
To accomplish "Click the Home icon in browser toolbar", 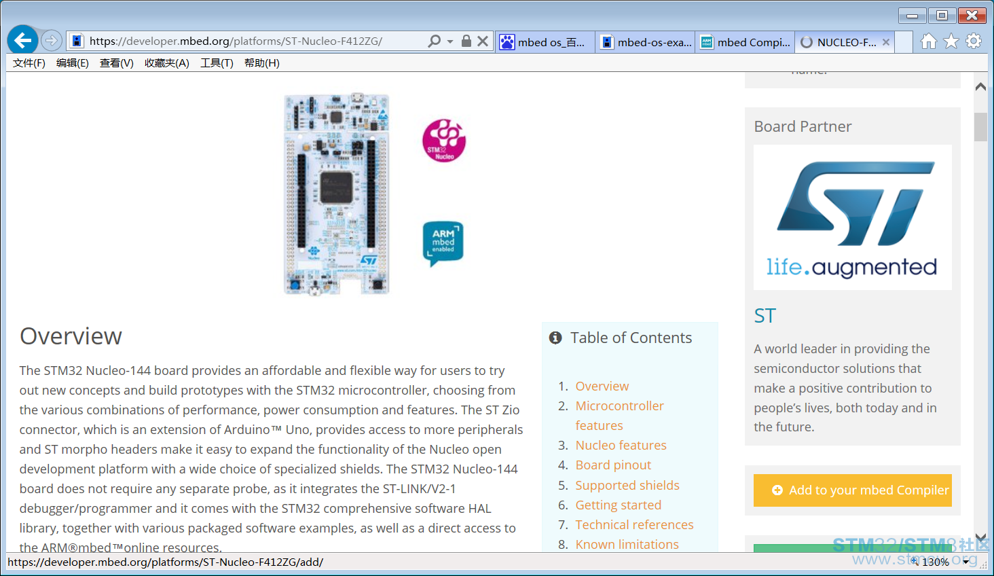I will click(x=929, y=41).
